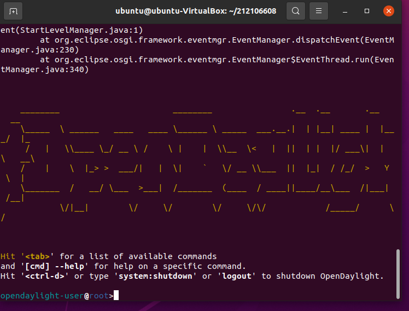Click the 'EventManager.dispatchEvent' stack trace line
The width and height of the screenshot is (409, 311).
coord(217,40)
